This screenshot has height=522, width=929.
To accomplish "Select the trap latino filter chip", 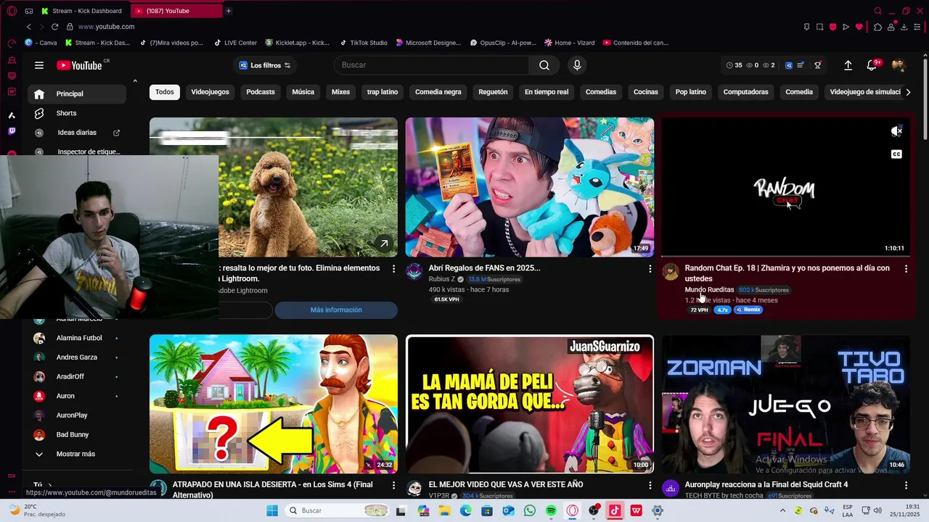I will click(x=382, y=92).
